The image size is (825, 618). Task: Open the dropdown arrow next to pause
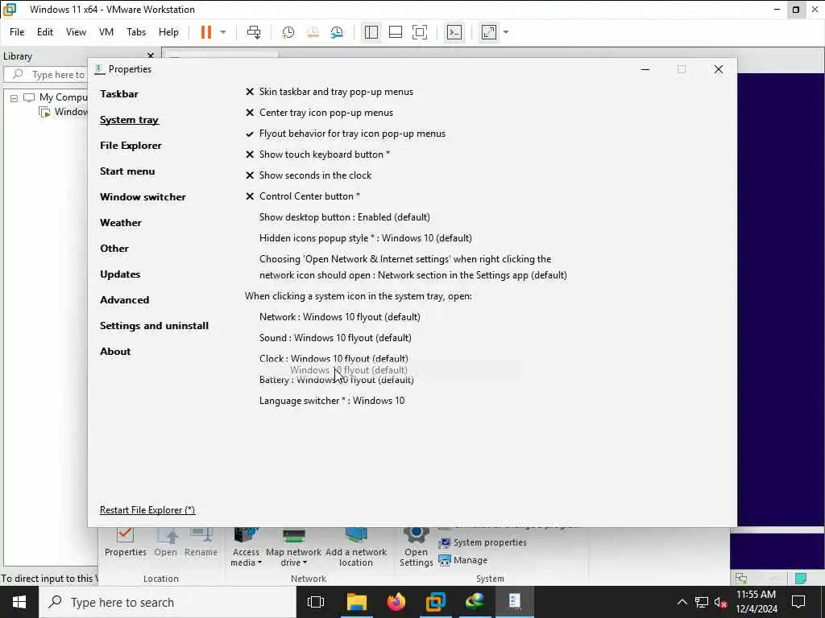point(223,32)
